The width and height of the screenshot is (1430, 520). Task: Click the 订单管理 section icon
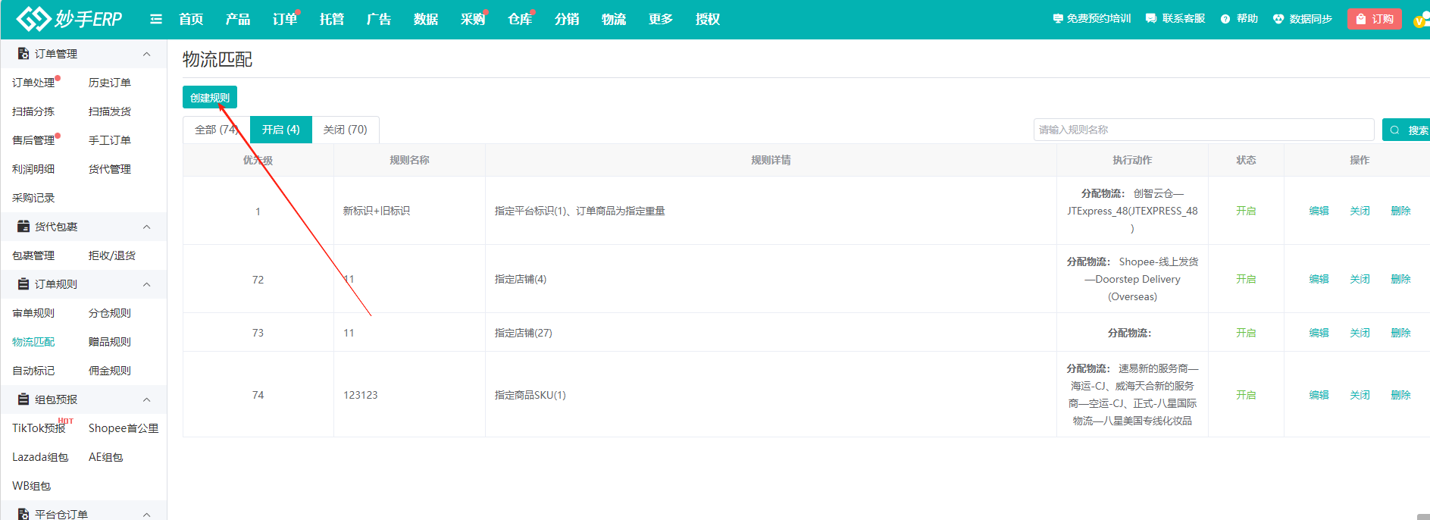point(23,54)
